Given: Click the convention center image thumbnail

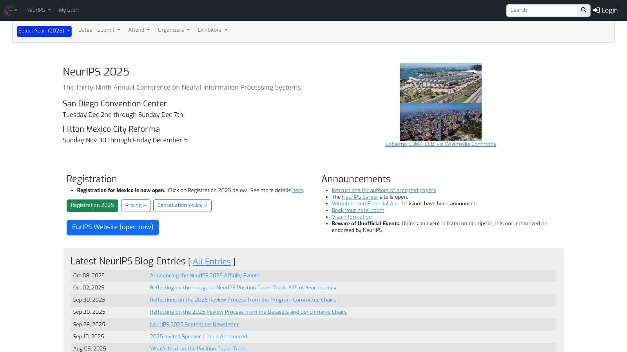Looking at the screenshot, I should [x=440, y=82].
